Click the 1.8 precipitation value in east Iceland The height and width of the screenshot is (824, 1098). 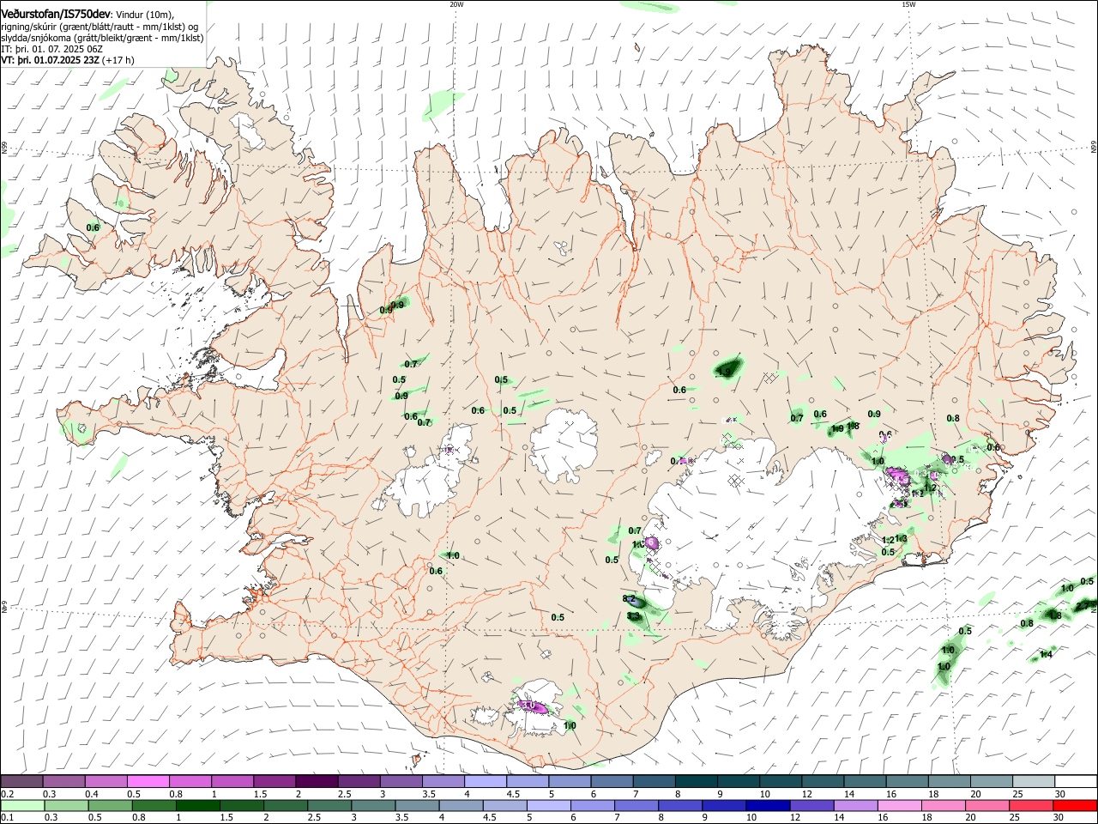[853, 426]
